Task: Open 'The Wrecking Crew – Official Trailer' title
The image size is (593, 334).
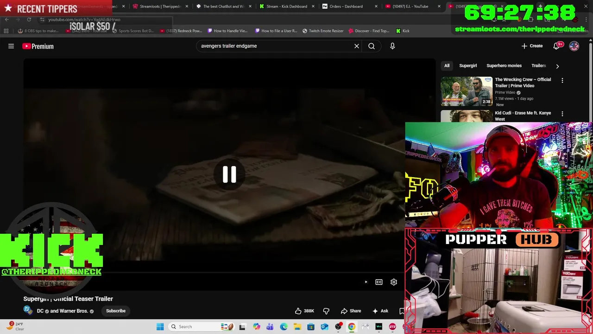Action: point(523,83)
